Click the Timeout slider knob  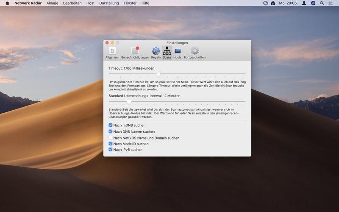tap(158, 75)
